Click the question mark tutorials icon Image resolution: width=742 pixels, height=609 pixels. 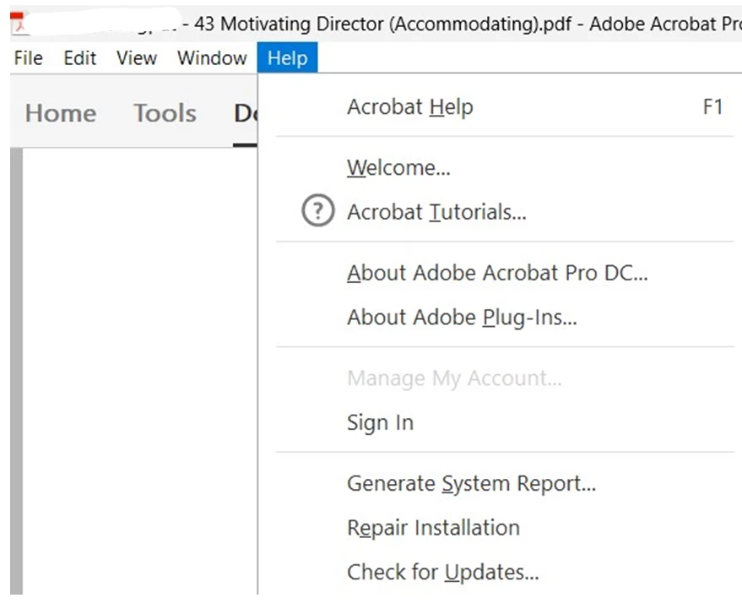(318, 210)
